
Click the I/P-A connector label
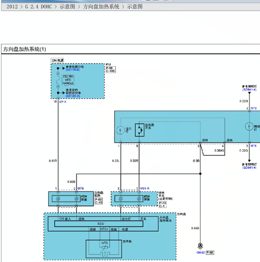[63, 102]
